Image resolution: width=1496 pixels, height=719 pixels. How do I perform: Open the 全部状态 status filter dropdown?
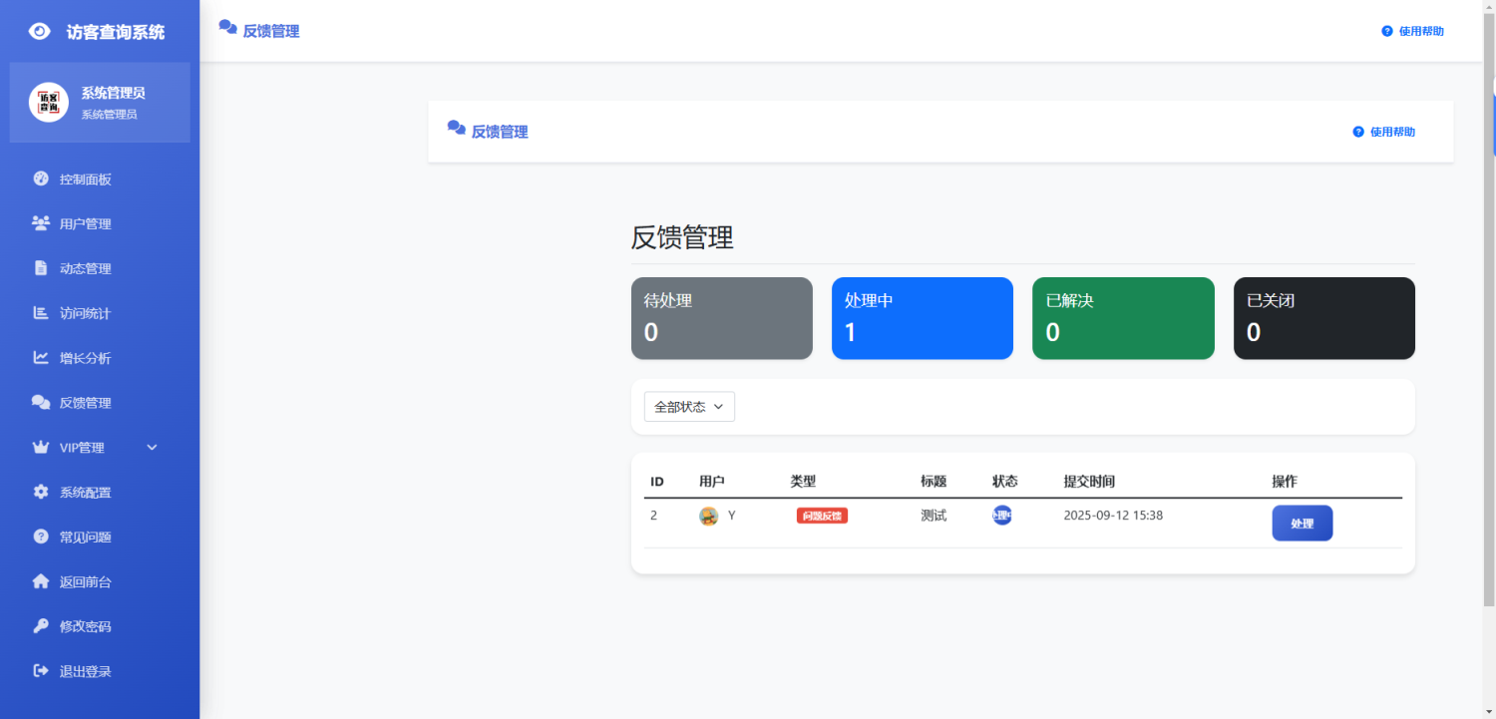tap(688, 406)
